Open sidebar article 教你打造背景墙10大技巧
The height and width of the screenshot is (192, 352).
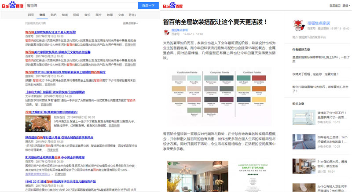[320, 89]
